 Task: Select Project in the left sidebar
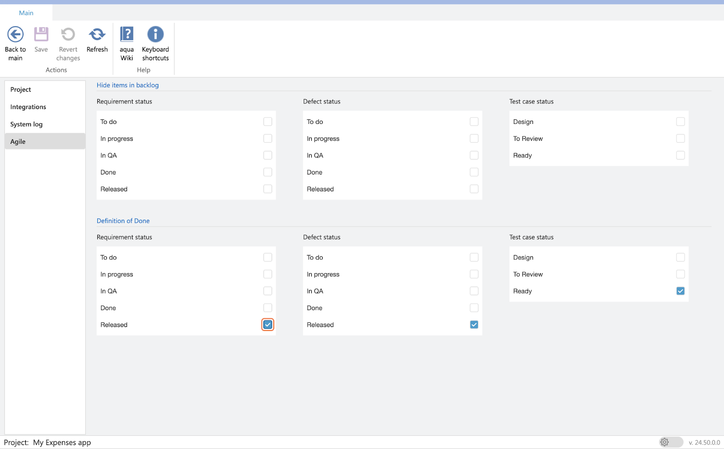tap(21, 90)
